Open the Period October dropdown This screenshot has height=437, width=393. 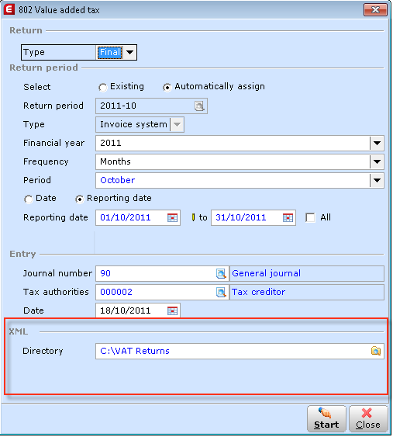click(377, 181)
